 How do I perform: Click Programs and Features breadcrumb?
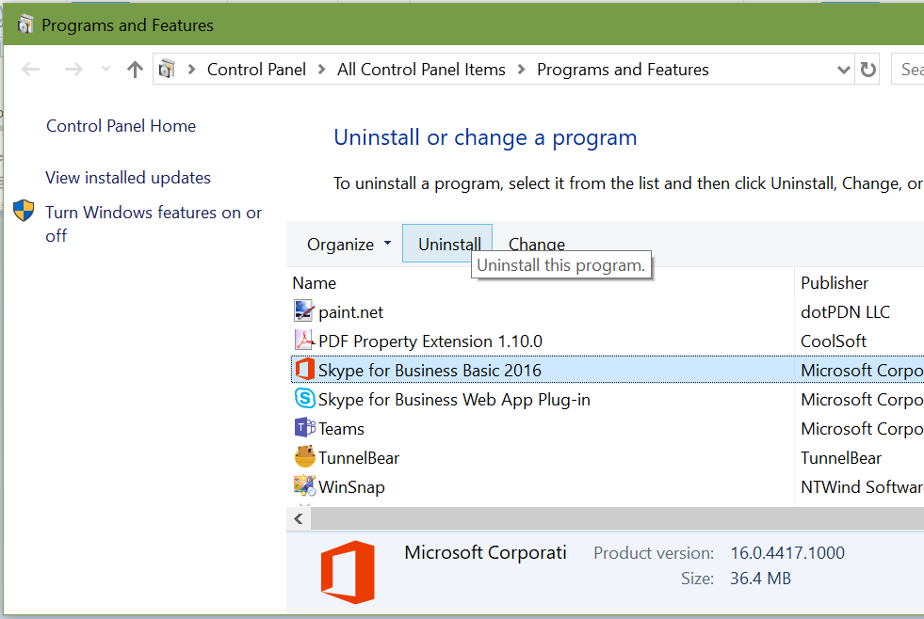click(x=623, y=70)
